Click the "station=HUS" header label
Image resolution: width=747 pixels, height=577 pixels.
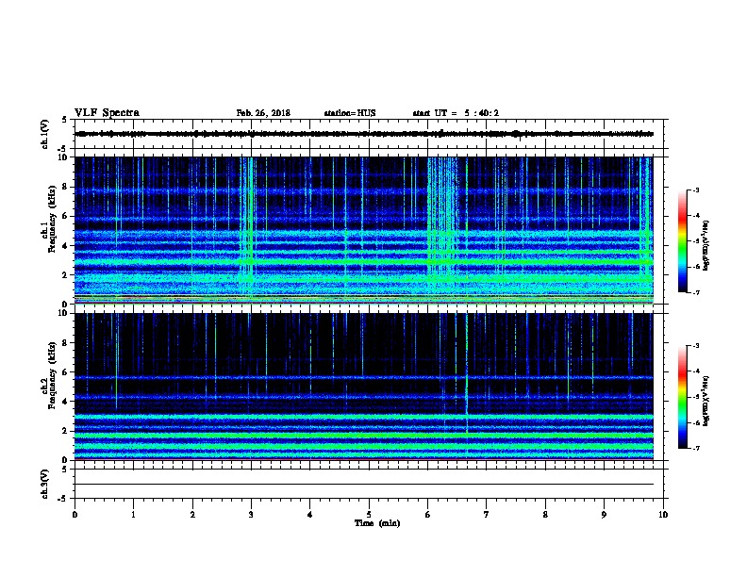[350, 113]
